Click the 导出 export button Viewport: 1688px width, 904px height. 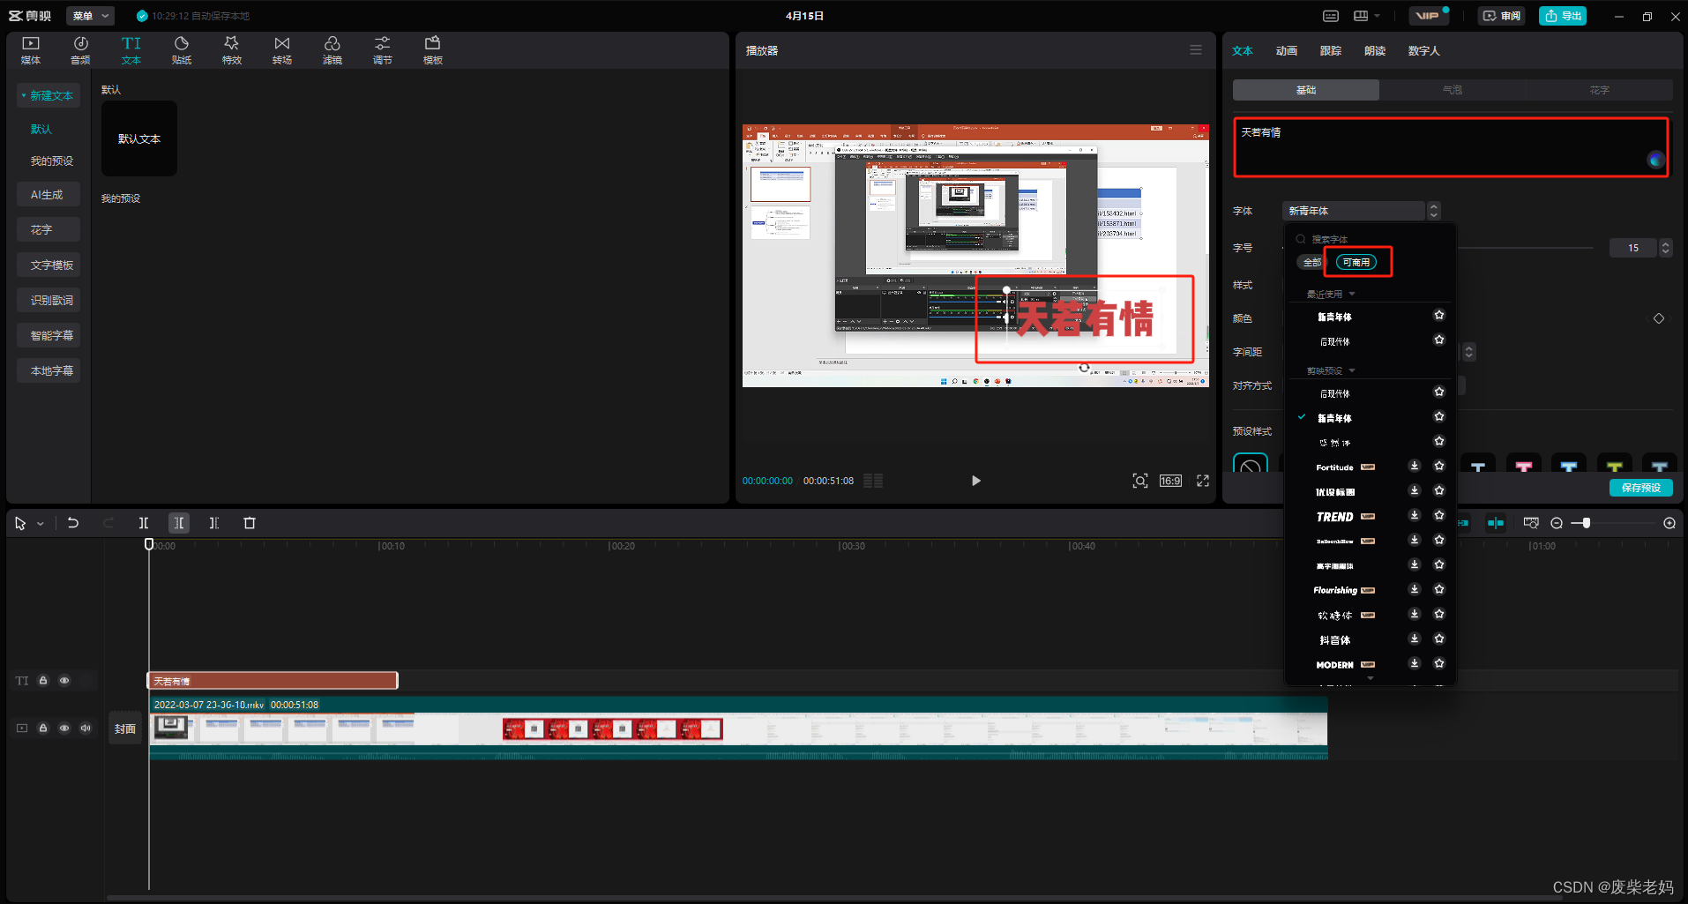pyautogui.click(x=1563, y=16)
